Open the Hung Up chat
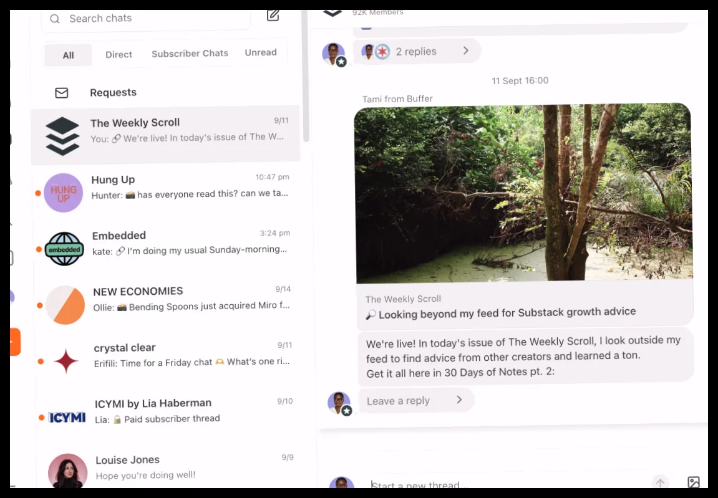 click(x=166, y=191)
